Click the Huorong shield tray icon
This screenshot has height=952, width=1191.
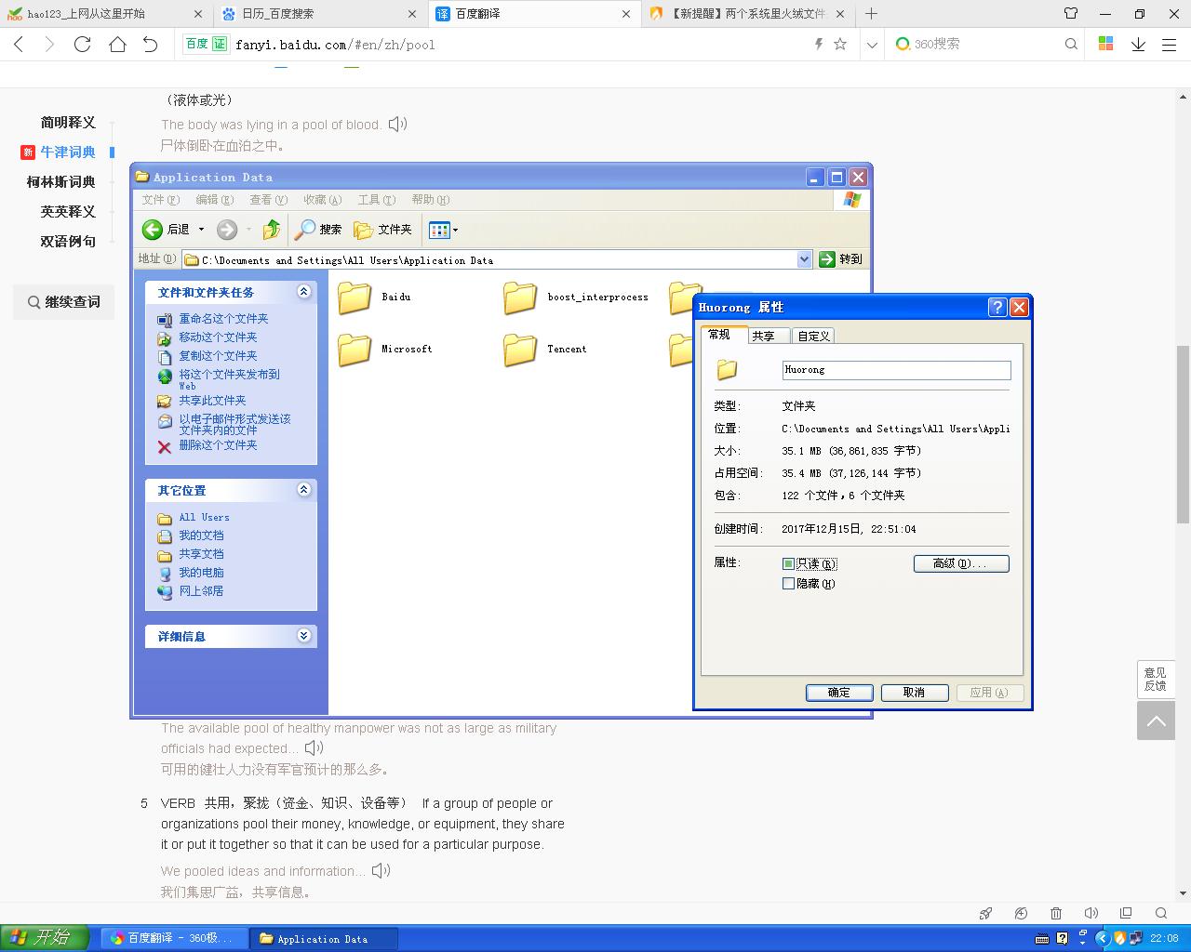tap(1120, 938)
